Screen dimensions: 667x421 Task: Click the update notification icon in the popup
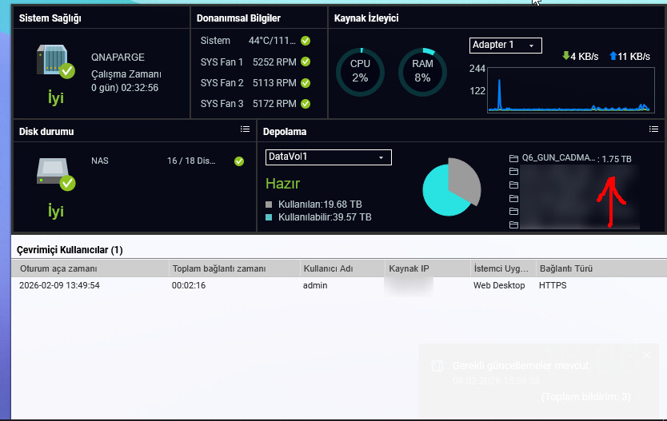(437, 366)
